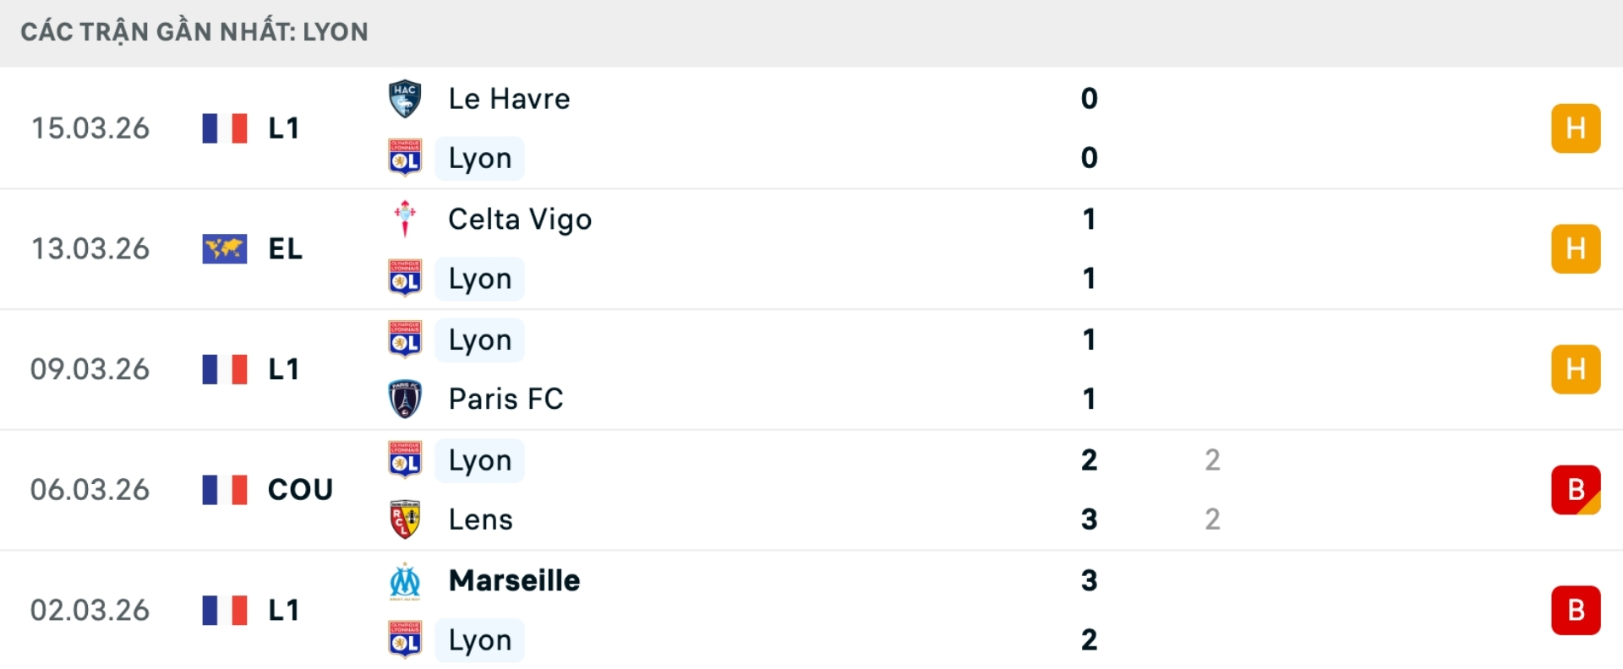The height and width of the screenshot is (669, 1623).
Task: Click the B badge for Lens match
Action: 1576,490
